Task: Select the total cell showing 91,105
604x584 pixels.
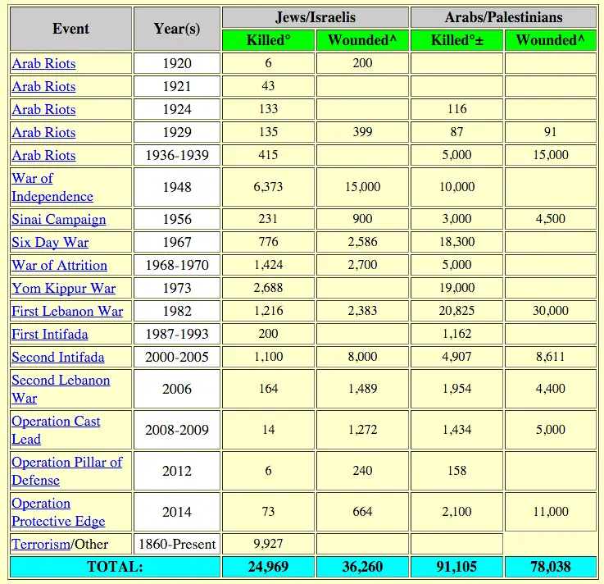Action: (456, 567)
